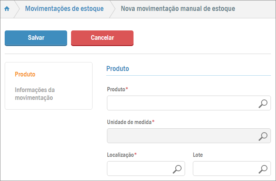276x181 pixels.
Task: Focus the Localização input box
Action: pos(139,169)
